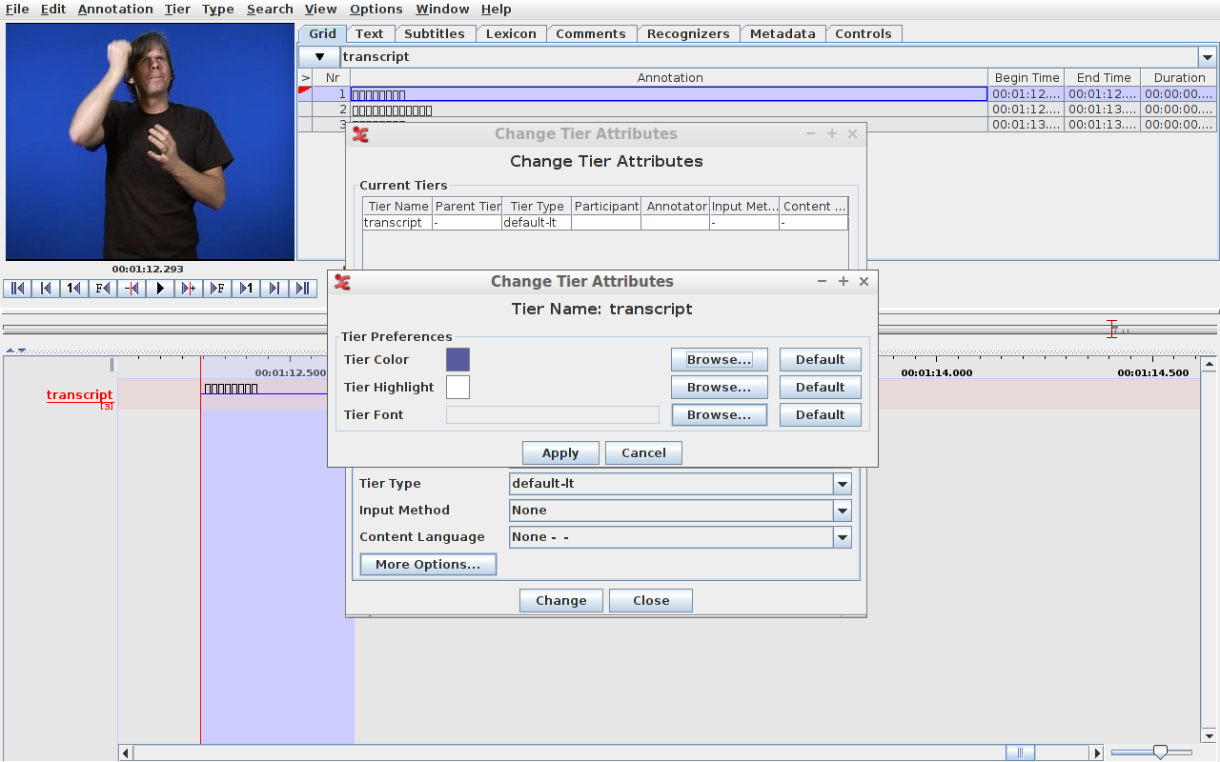Screen dimensions: 1220x762
Task: Browse for a Tier Color
Action: click(720, 360)
